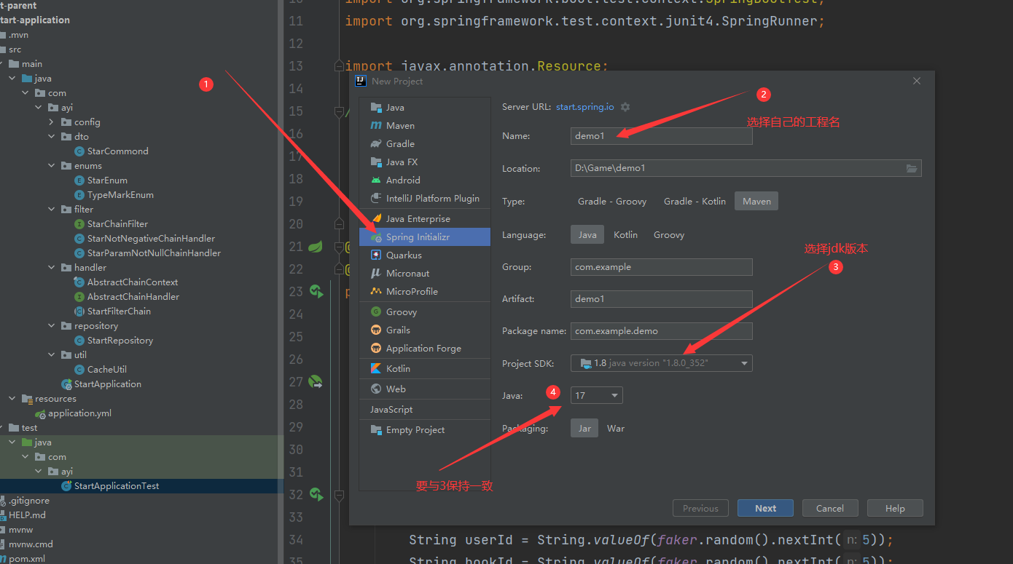
Task: Click run gutter icon on line 32
Action: tap(316, 494)
